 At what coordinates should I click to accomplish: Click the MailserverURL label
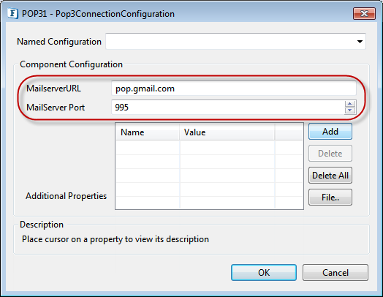coord(53,89)
